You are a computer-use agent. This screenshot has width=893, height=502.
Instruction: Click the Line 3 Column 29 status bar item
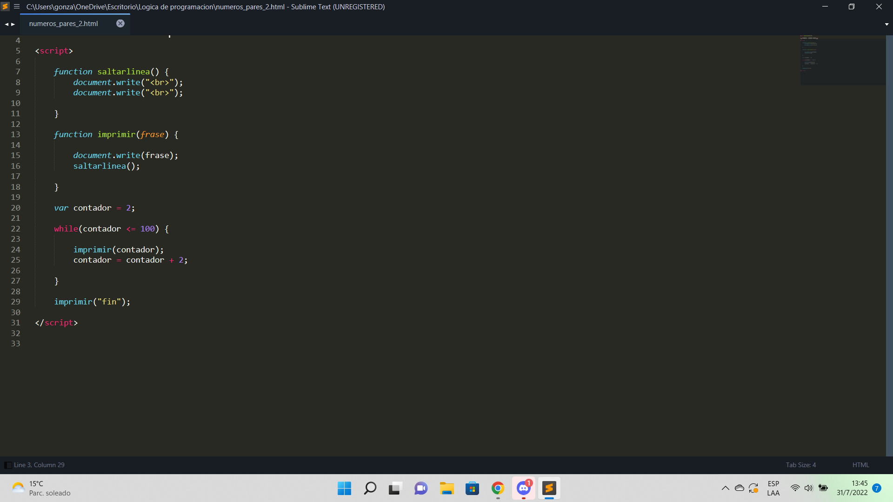[39, 465]
